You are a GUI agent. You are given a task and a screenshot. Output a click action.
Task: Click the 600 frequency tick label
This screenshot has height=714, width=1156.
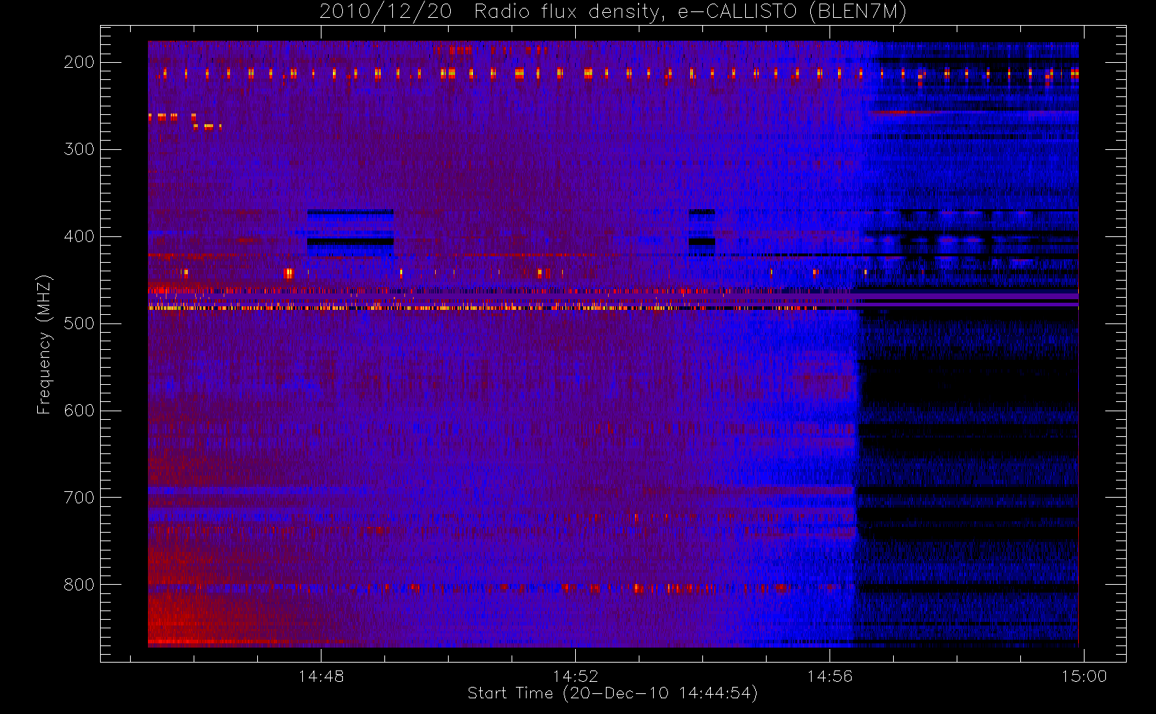79,411
